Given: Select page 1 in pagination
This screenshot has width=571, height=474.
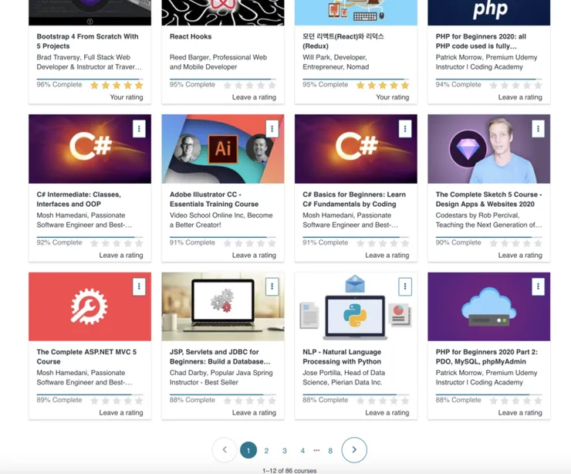Looking at the screenshot, I should 248,450.
